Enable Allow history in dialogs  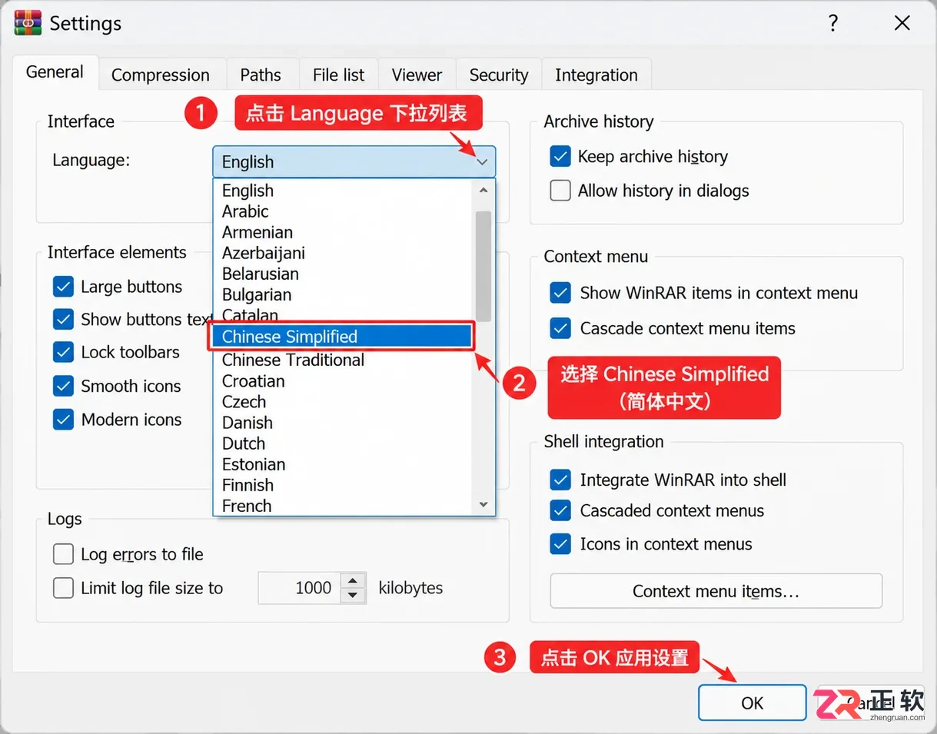point(560,191)
